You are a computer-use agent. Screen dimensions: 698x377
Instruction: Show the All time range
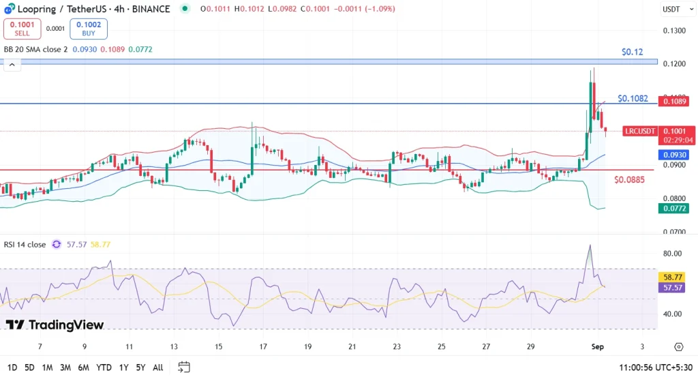tap(157, 367)
